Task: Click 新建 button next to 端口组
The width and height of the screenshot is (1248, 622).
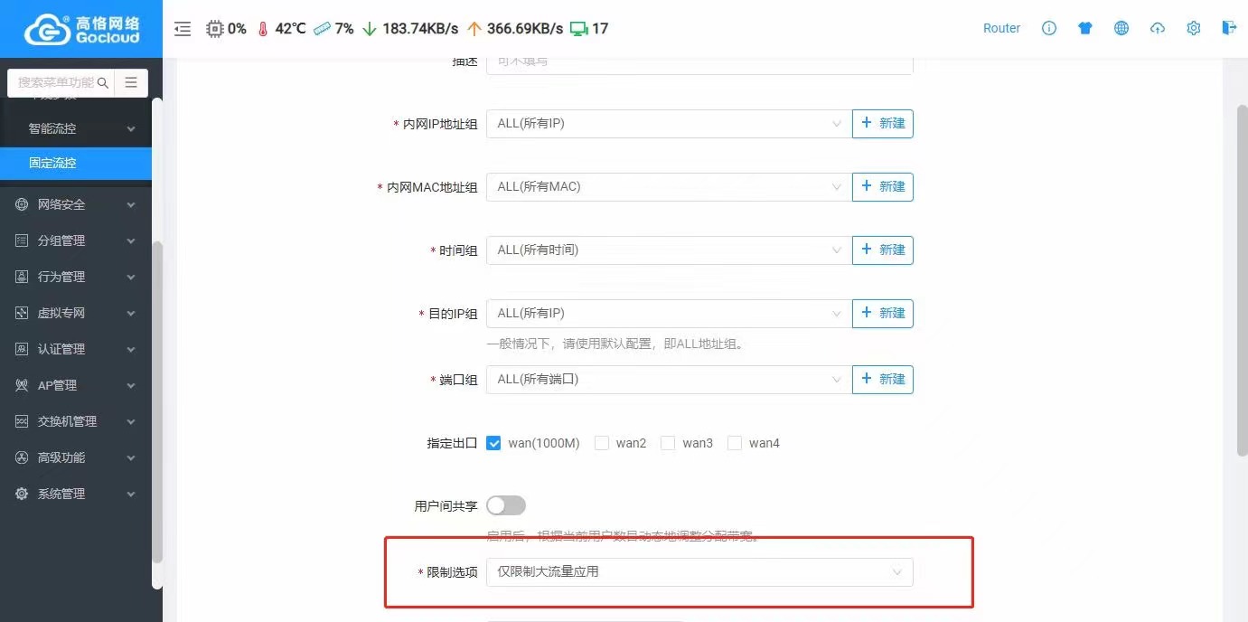Action: 882,380
